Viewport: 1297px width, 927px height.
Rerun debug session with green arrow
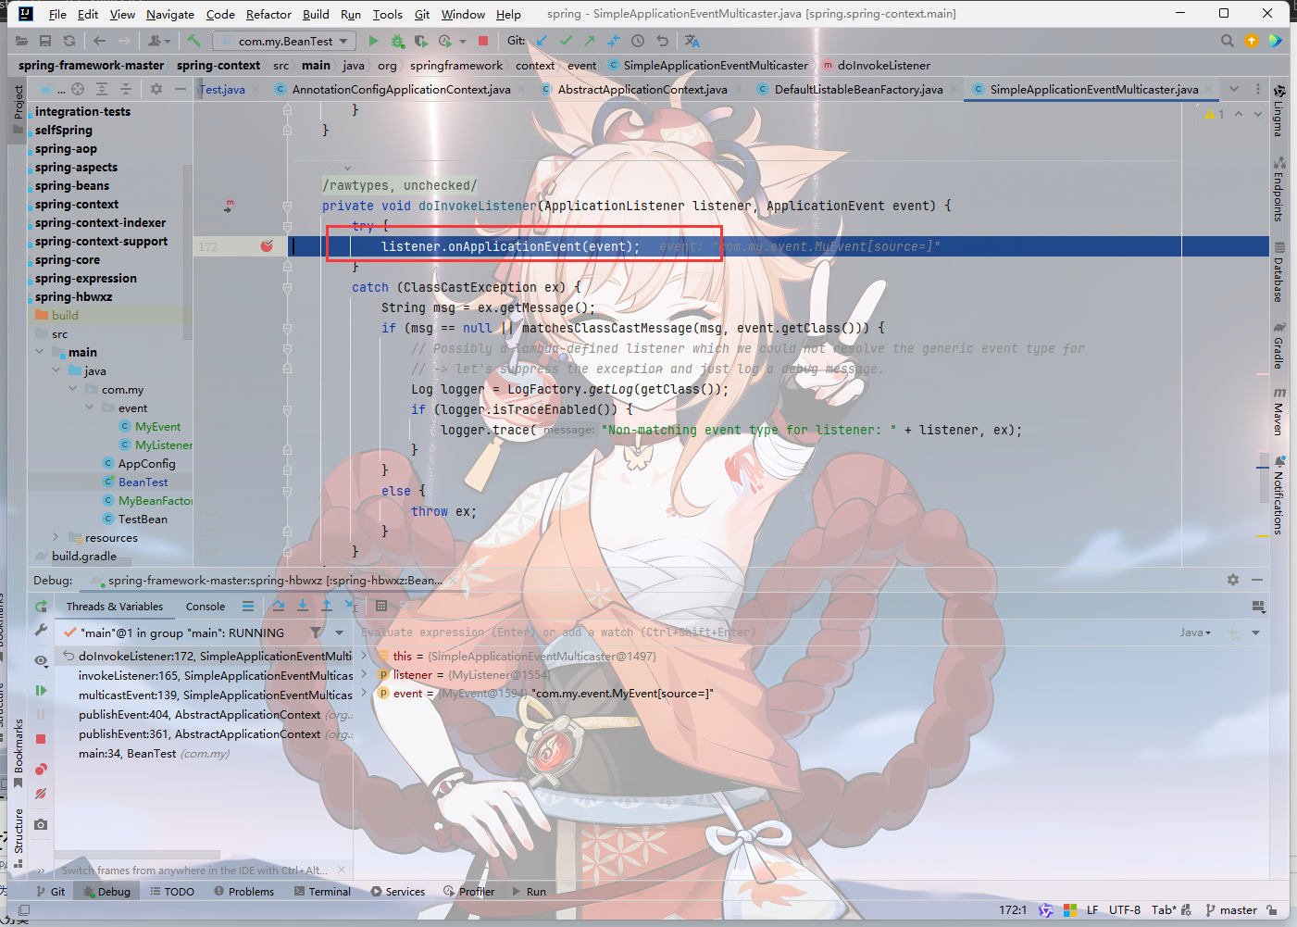coord(41,606)
